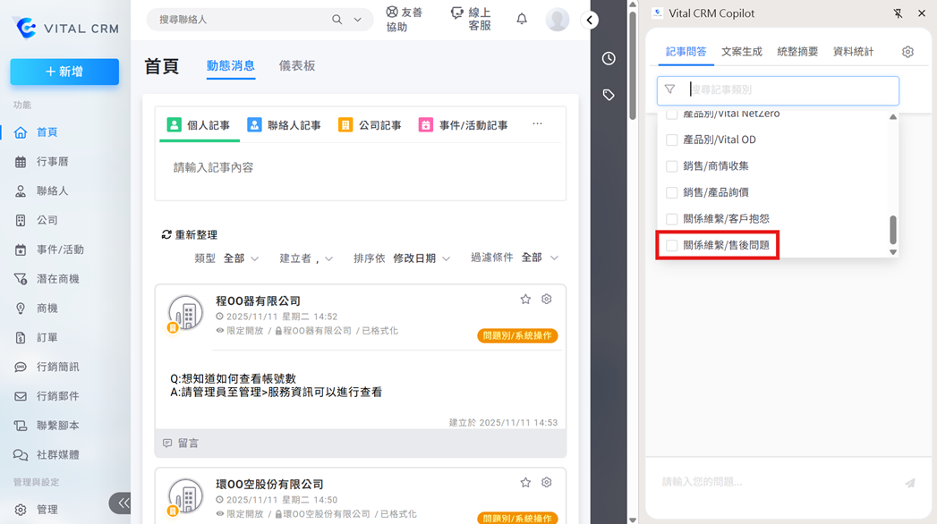Open 行事曆 calendar in sidebar

(52, 162)
